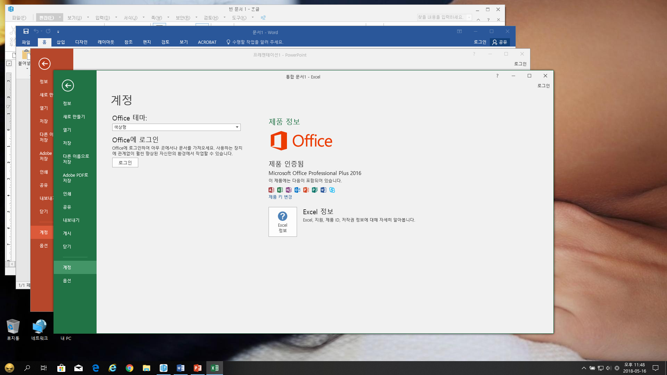667x375 pixels.
Task: Click the 제품 키 변경 link
Action: [280, 197]
